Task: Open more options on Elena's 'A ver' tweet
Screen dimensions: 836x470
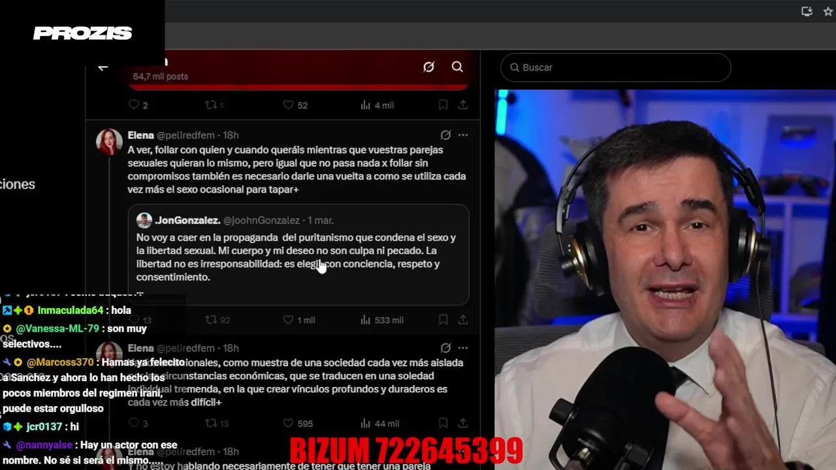Action: coord(462,135)
